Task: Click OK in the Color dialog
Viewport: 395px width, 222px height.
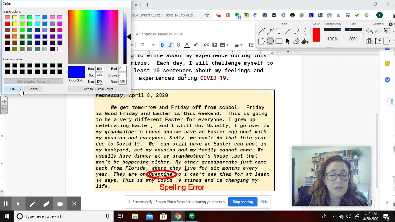Action: [13, 89]
